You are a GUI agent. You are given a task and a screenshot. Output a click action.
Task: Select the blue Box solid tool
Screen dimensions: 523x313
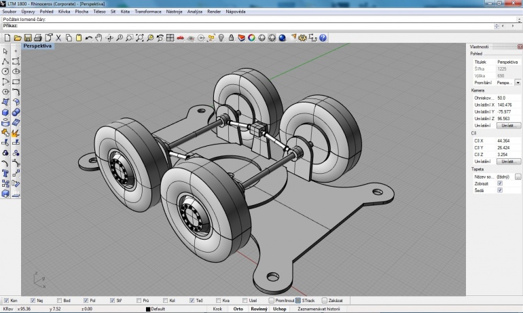5,112
